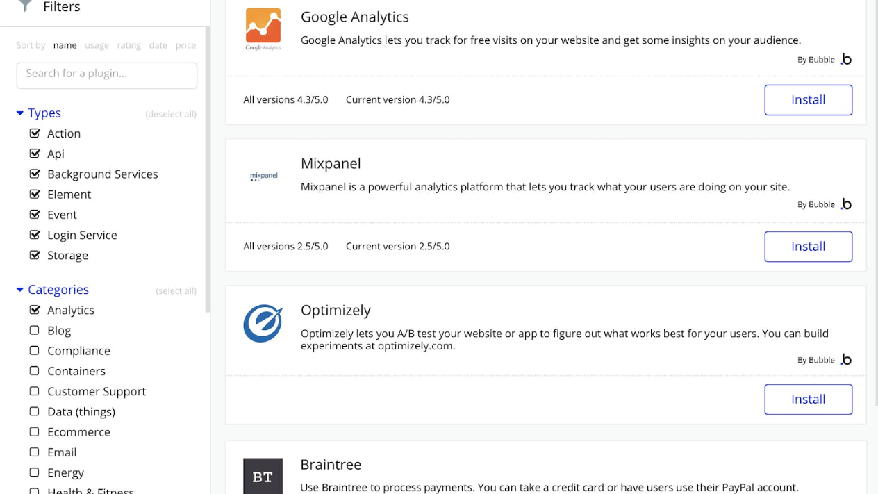Click the Filters funnel icon
This screenshot has width=878, height=494.
(x=25, y=6)
